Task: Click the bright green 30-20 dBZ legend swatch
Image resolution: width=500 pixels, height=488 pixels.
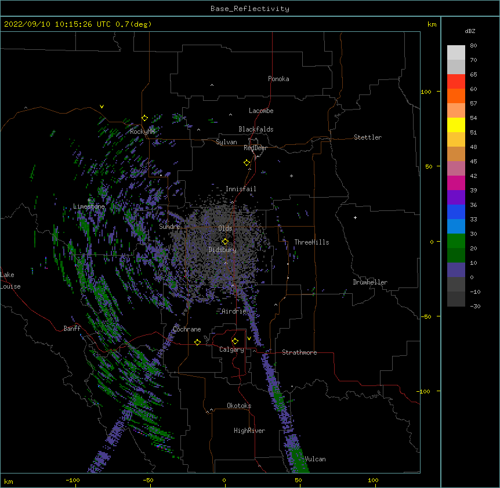Action: pos(456,241)
